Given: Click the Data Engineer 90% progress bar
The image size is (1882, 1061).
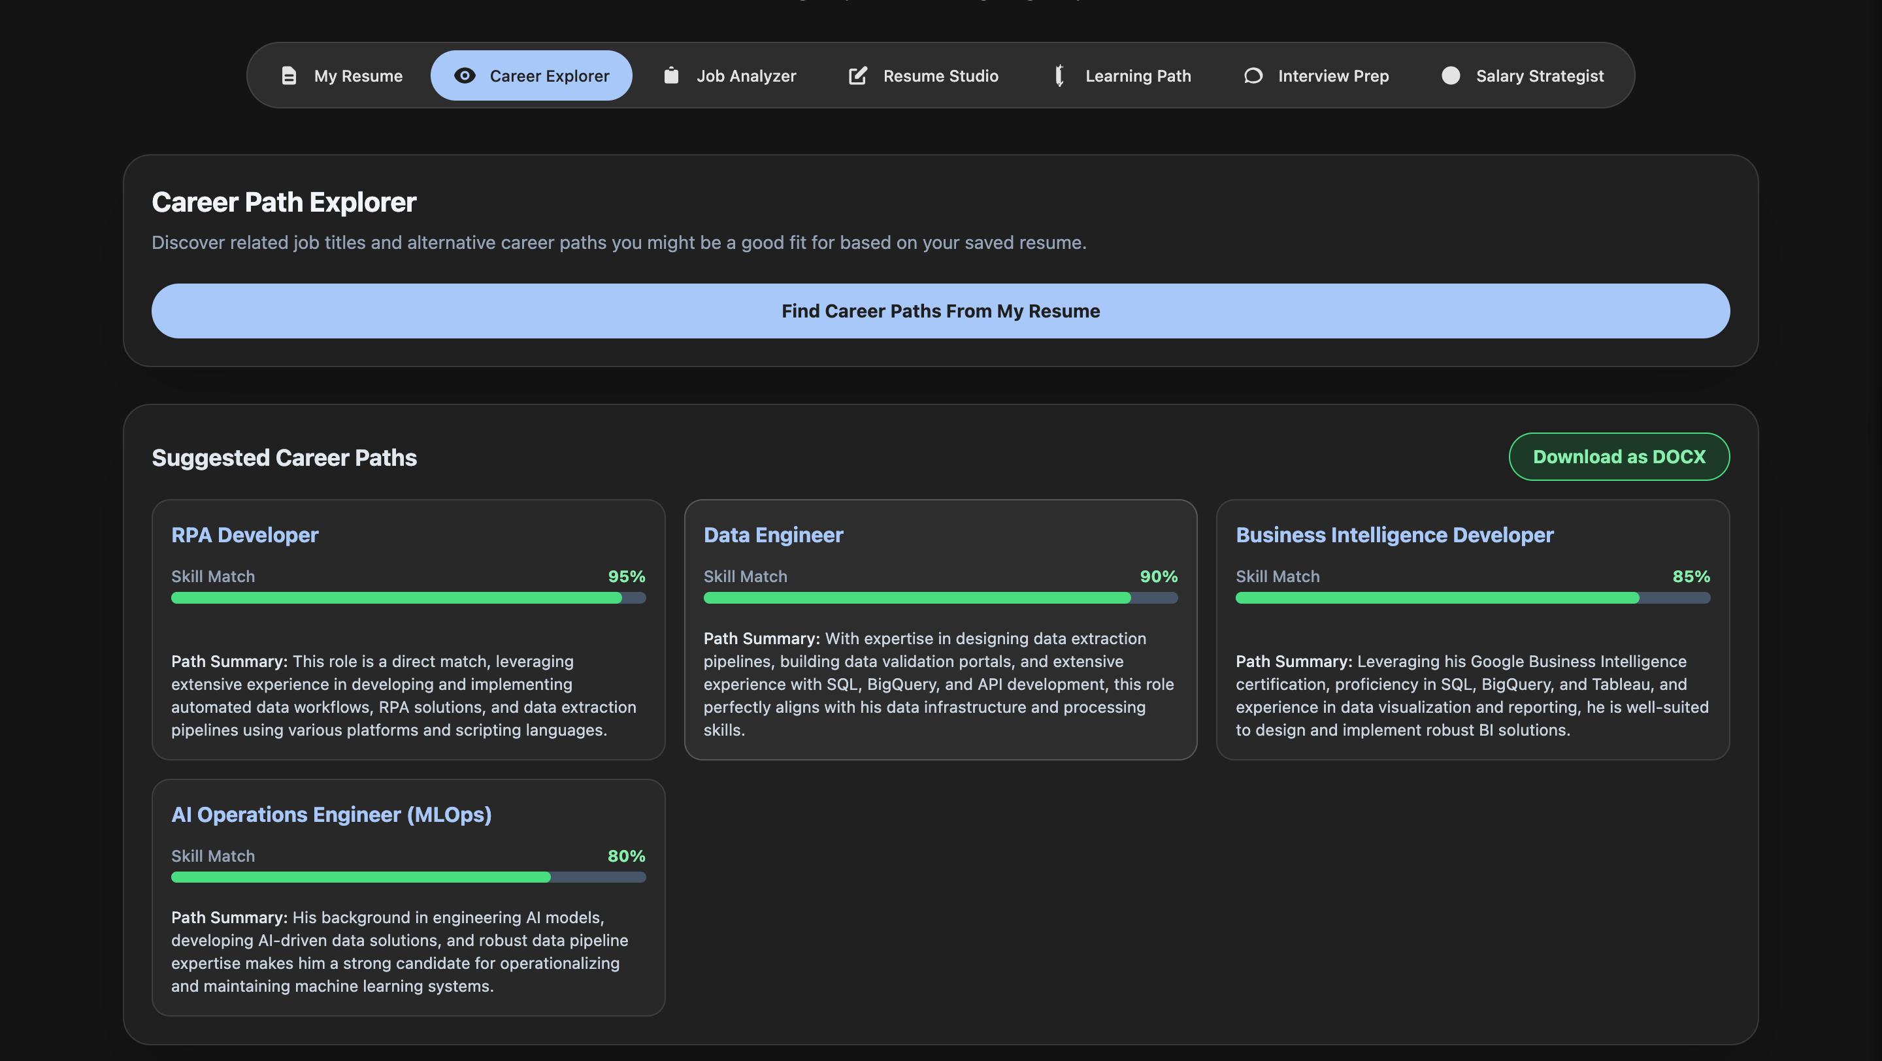Looking at the screenshot, I should point(940,598).
